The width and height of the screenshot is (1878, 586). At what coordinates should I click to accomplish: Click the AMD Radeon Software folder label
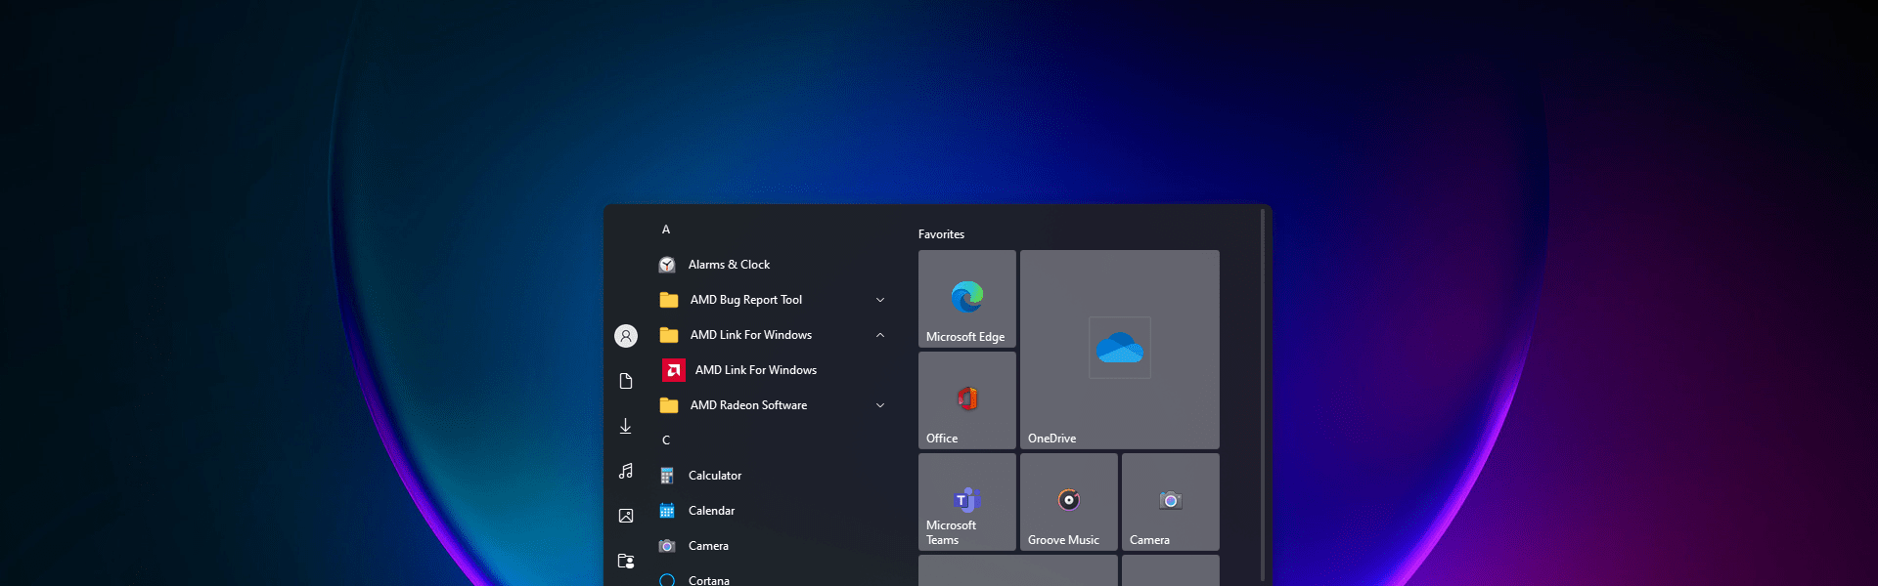coord(748,405)
